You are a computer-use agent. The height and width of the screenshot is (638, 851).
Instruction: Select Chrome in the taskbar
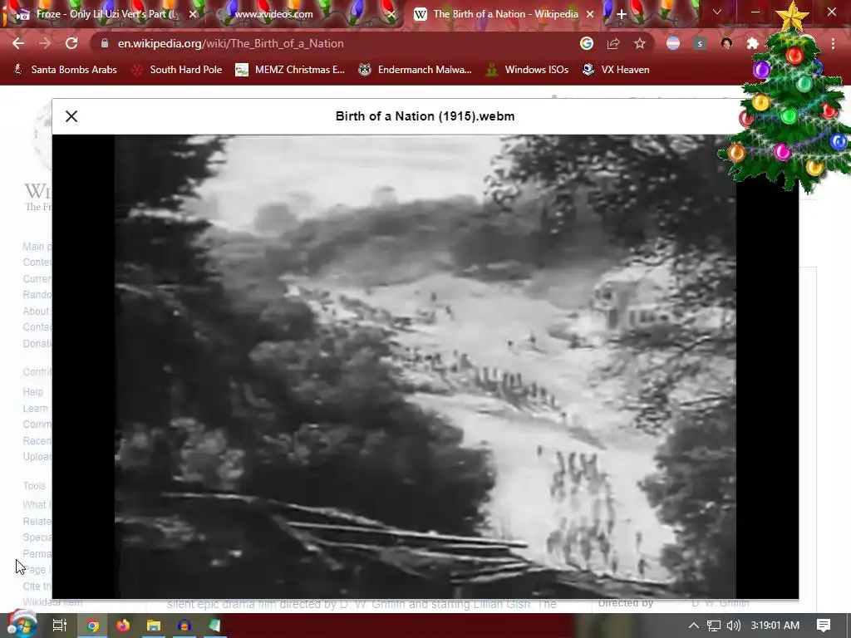point(92,626)
